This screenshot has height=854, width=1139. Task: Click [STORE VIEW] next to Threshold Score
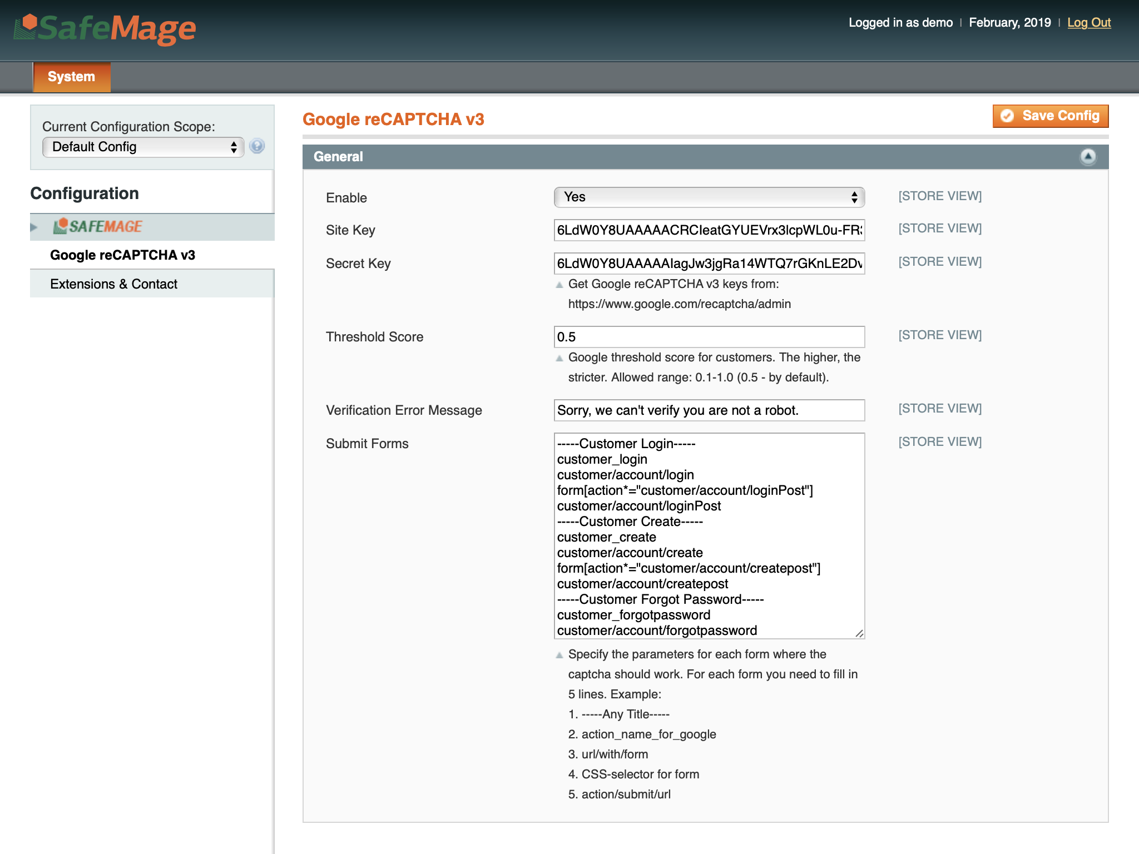point(940,335)
